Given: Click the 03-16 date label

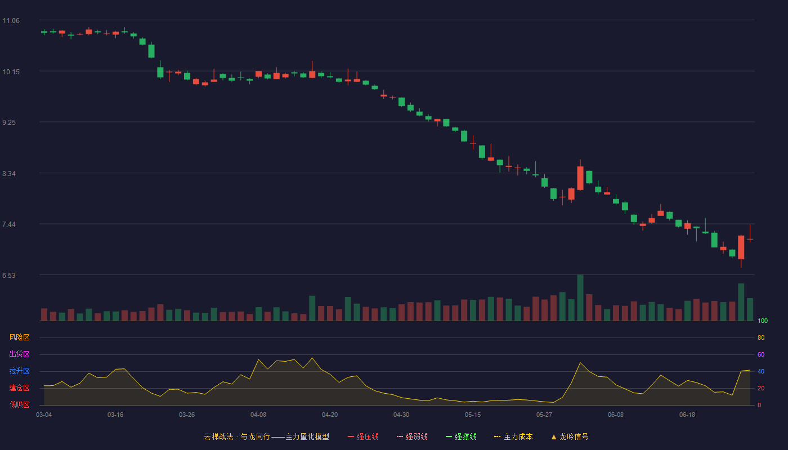Looking at the screenshot, I should point(115,415).
